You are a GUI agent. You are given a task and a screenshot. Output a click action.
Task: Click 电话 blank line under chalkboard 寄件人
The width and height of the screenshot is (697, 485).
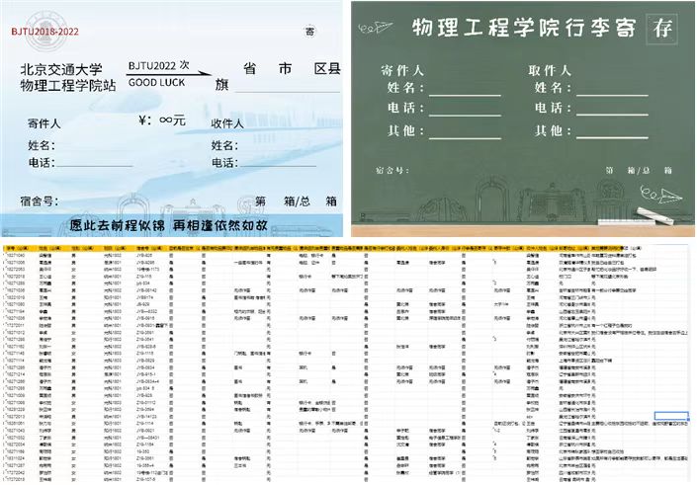coord(465,115)
